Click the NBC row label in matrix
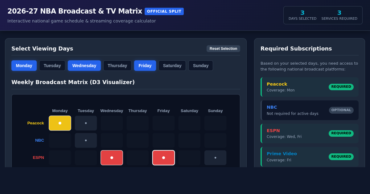The width and height of the screenshot is (370, 194). (x=39, y=140)
